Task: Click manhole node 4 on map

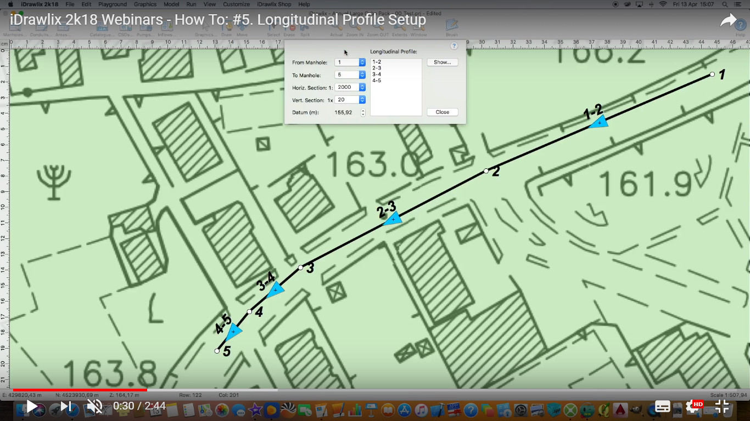Action: (249, 311)
